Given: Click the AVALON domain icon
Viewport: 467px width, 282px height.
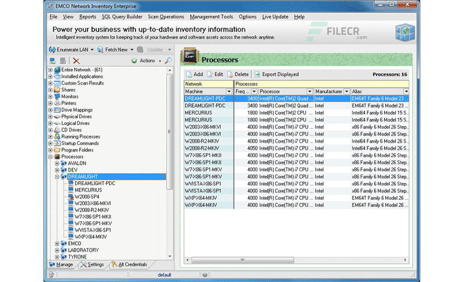Looking at the screenshot, I should (x=64, y=164).
